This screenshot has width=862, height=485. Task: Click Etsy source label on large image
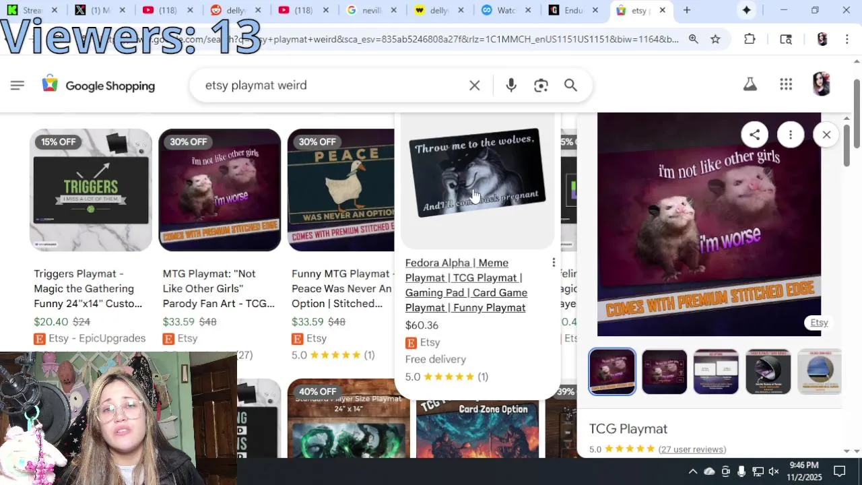(819, 323)
